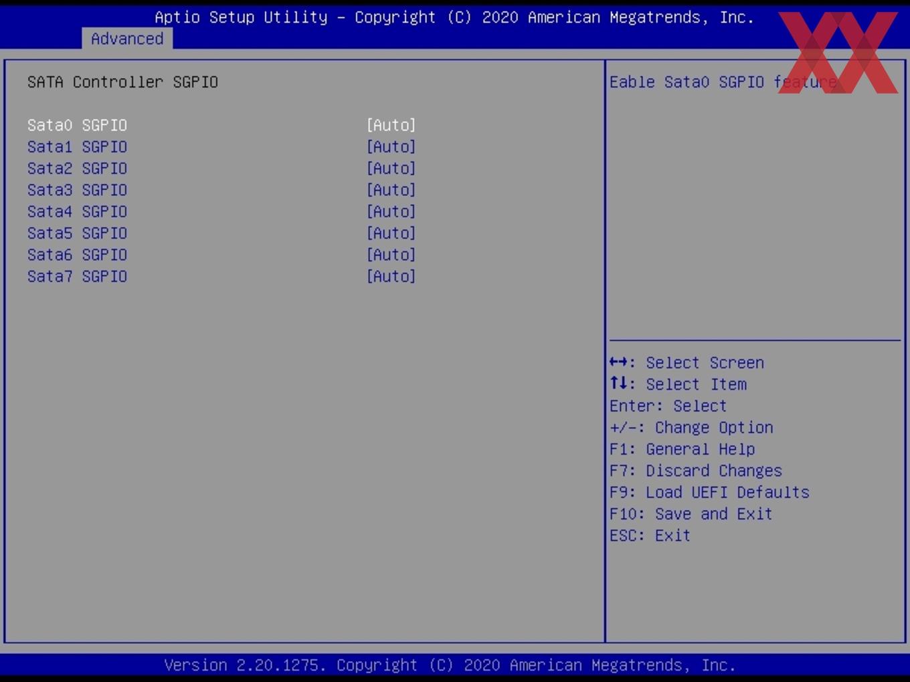Click the Select Item key hint
910x682 pixels.
[678, 384]
